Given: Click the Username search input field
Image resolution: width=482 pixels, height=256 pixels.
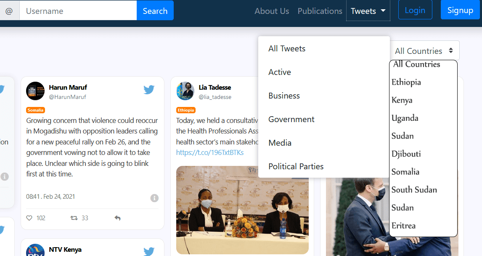Looking at the screenshot, I should (x=78, y=11).
